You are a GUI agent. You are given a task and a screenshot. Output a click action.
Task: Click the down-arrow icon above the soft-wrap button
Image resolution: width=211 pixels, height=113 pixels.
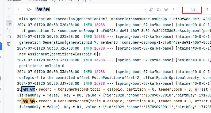pos(9,16)
